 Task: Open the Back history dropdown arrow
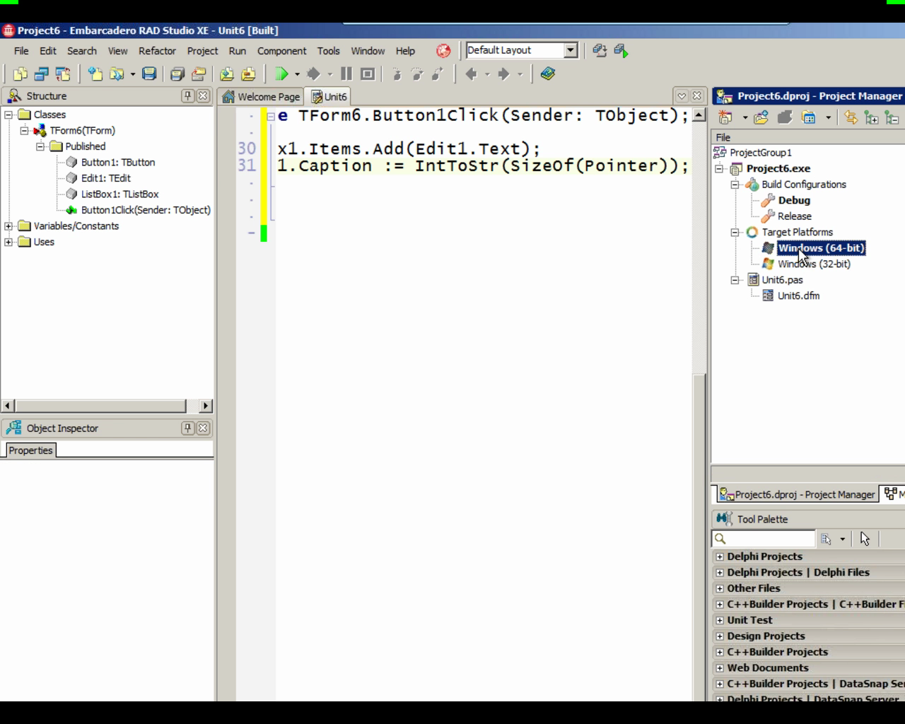487,74
